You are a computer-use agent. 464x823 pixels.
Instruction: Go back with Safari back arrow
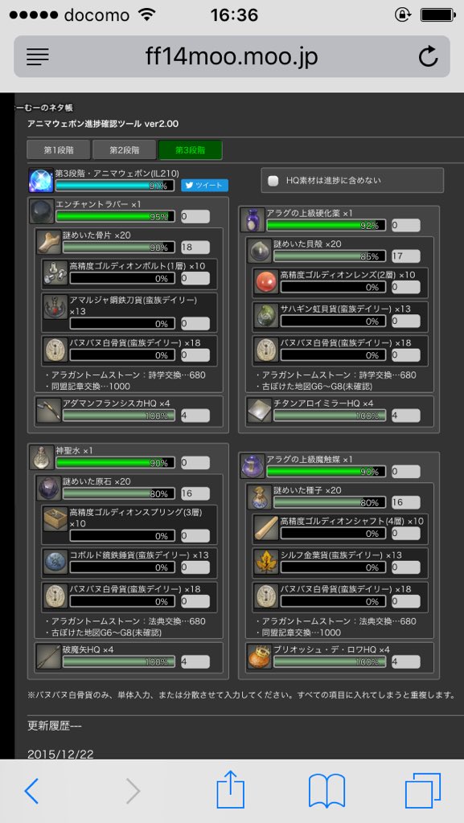click(31, 791)
